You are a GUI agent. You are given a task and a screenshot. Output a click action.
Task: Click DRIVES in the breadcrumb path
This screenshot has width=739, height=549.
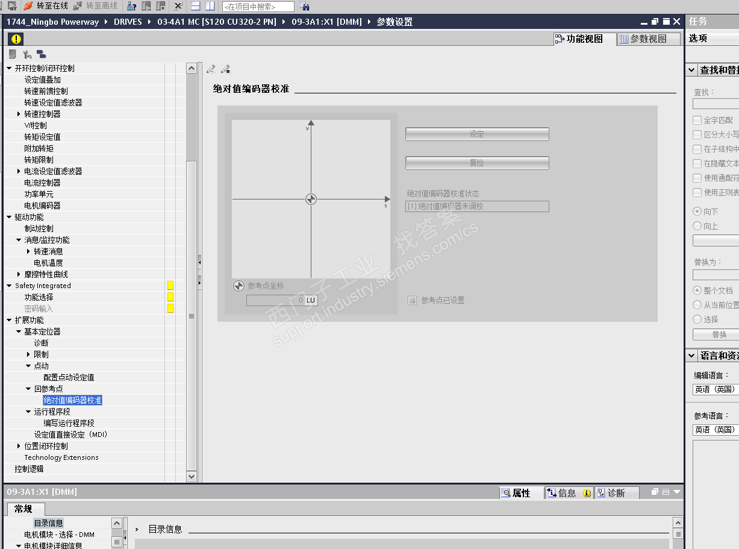(x=128, y=22)
